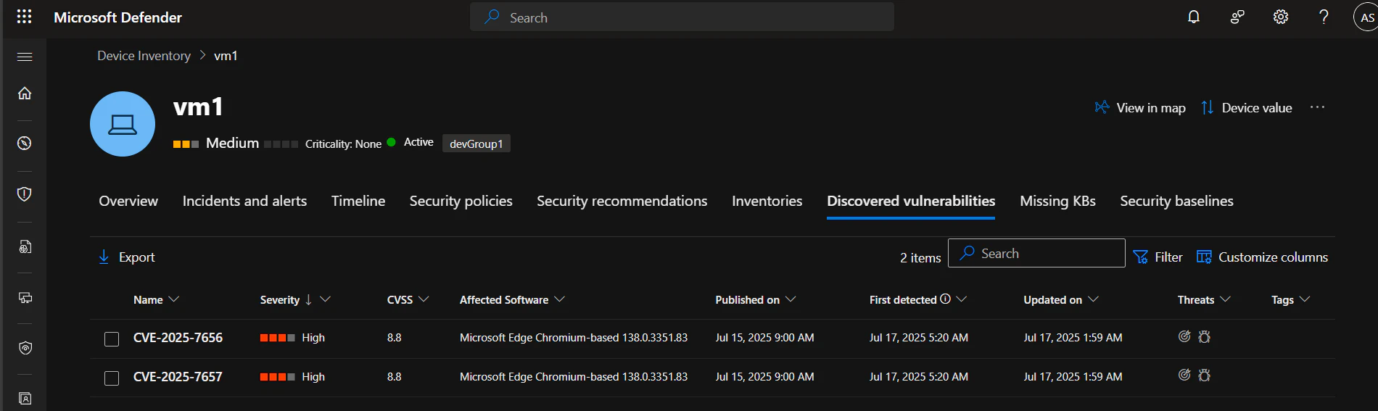Switch to the Overview tab
Image resolution: width=1378 pixels, height=411 pixels.
pyautogui.click(x=128, y=201)
